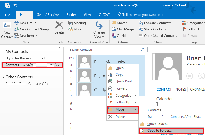Viewport: 205px width, 135px height.
Task: Jump to 123 in the index
Action: coord(71,58)
